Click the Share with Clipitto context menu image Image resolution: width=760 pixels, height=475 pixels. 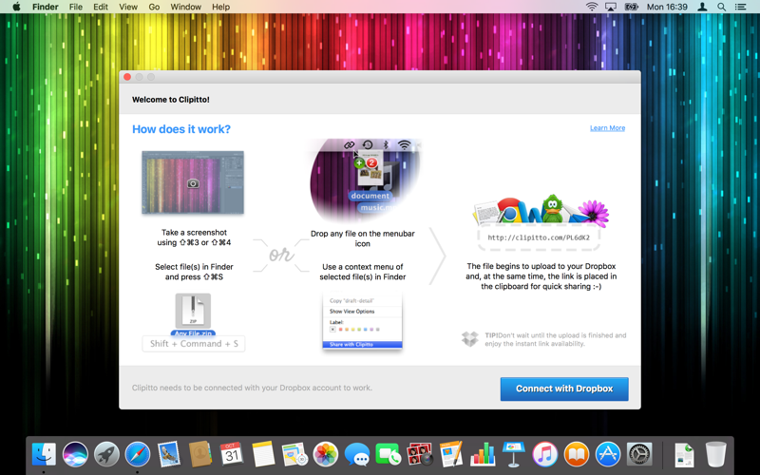pos(363,321)
